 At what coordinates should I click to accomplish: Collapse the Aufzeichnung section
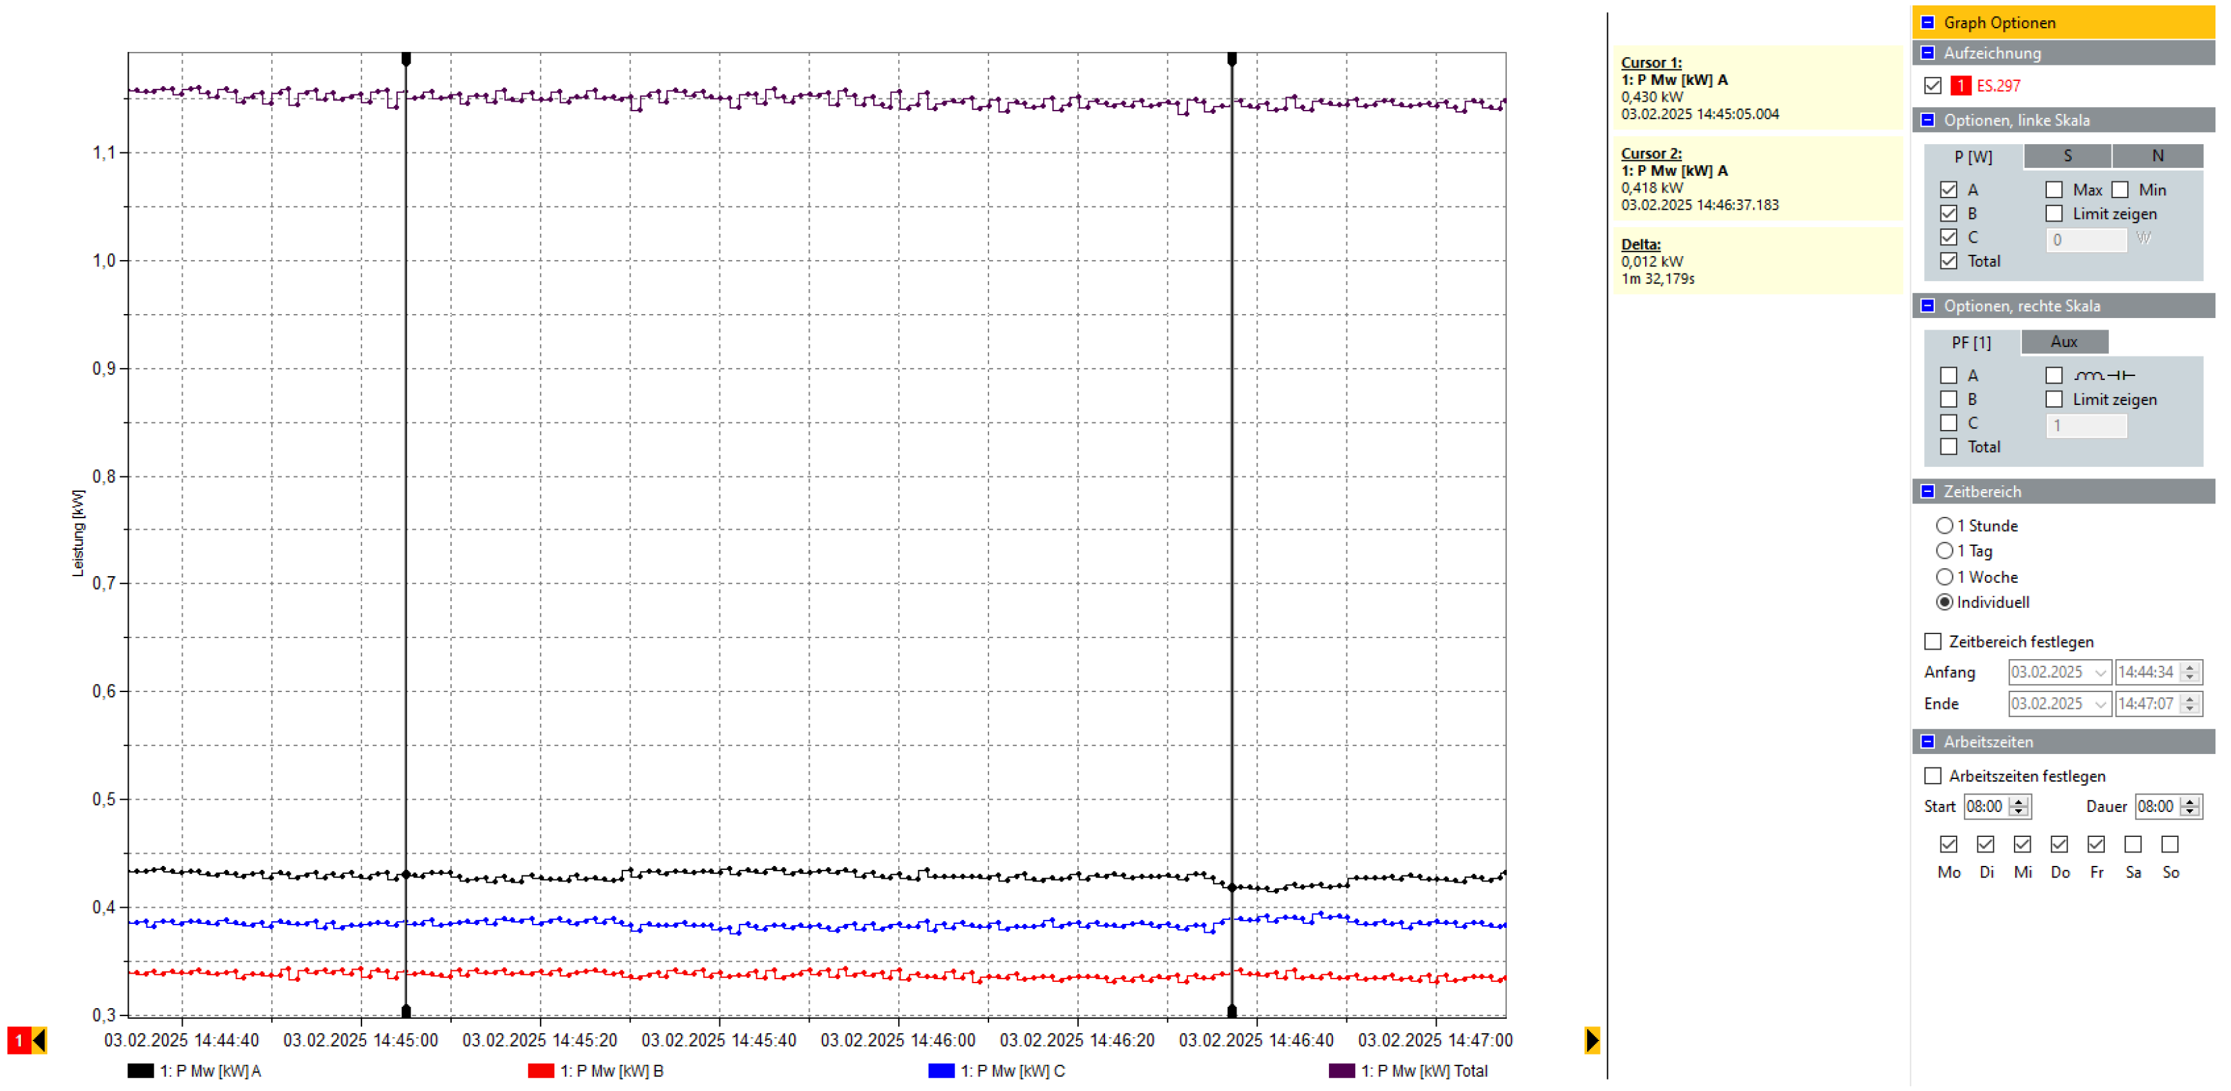(x=1928, y=53)
